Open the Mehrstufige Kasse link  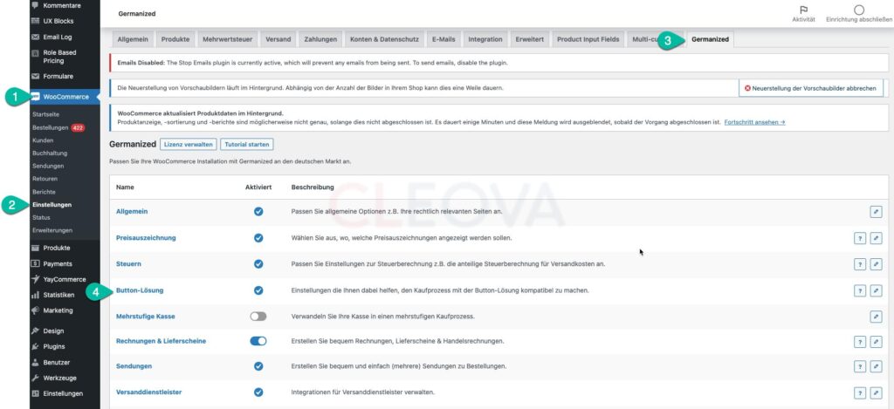[146, 317]
